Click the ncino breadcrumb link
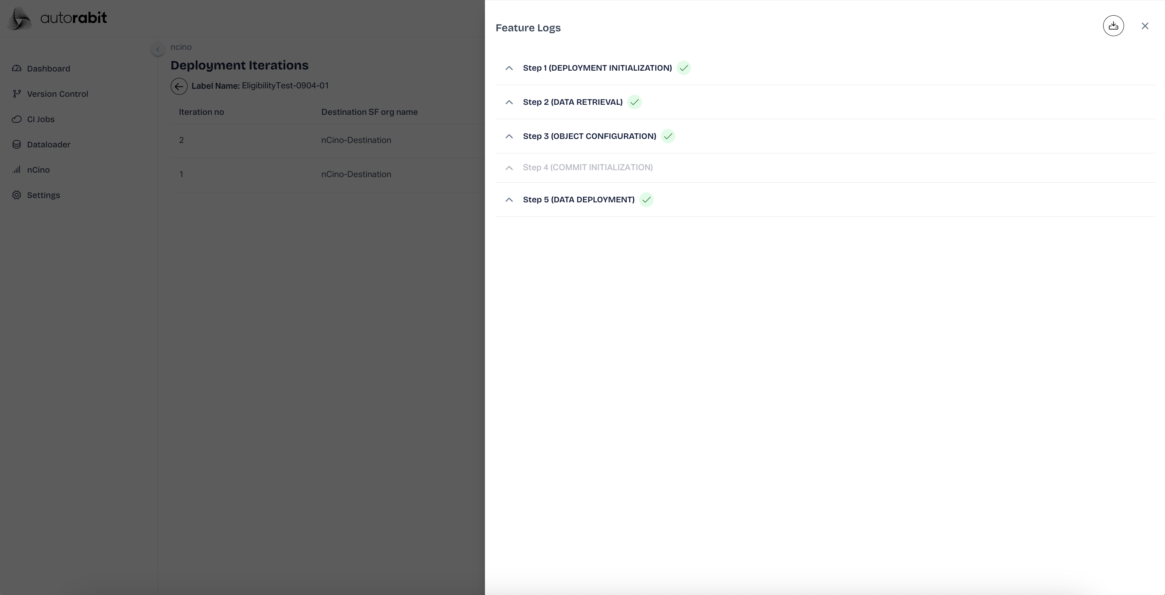This screenshot has height=595, width=1165. [x=181, y=47]
